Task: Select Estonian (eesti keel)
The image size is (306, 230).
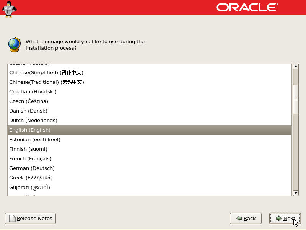Action: tap(150, 140)
